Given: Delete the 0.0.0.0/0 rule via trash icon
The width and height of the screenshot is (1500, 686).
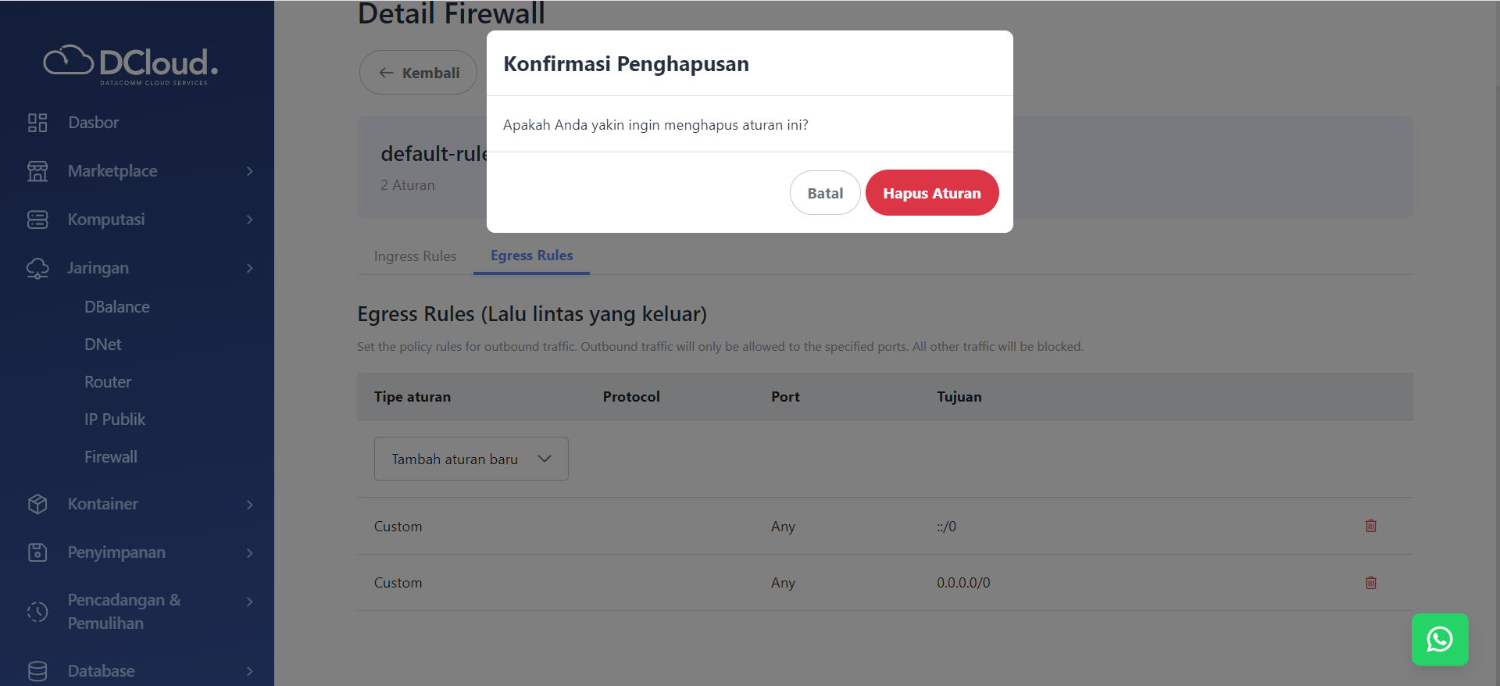Looking at the screenshot, I should pos(1370,582).
